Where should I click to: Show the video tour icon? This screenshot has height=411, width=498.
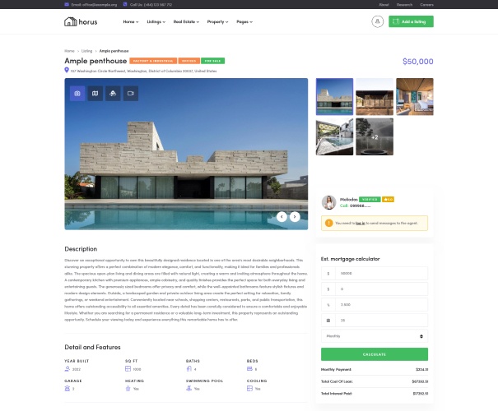(131, 93)
